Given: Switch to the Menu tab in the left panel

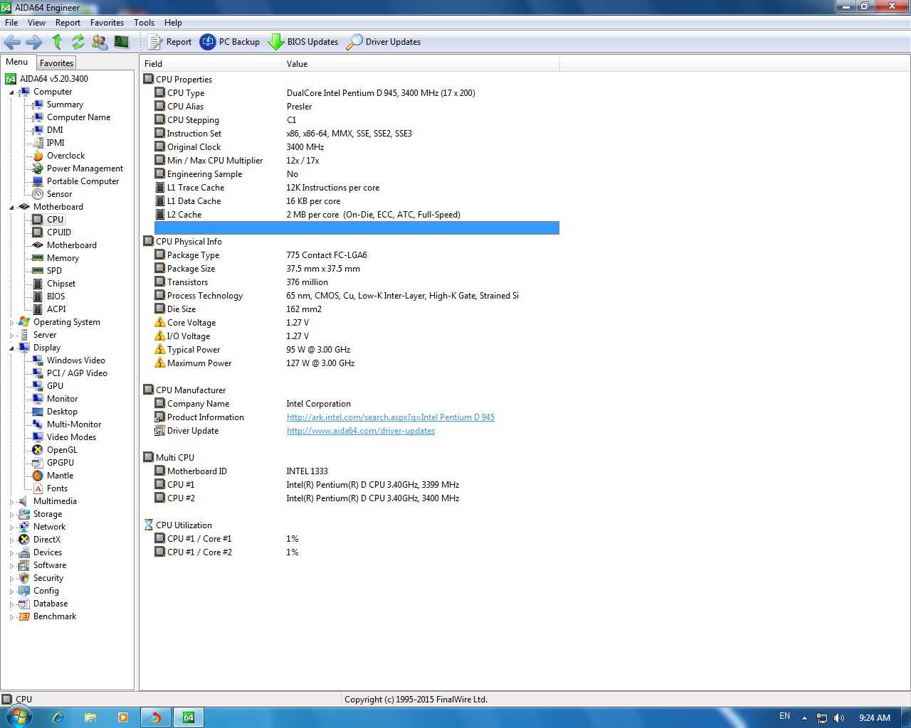Looking at the screenshot, I should [17, 62].
